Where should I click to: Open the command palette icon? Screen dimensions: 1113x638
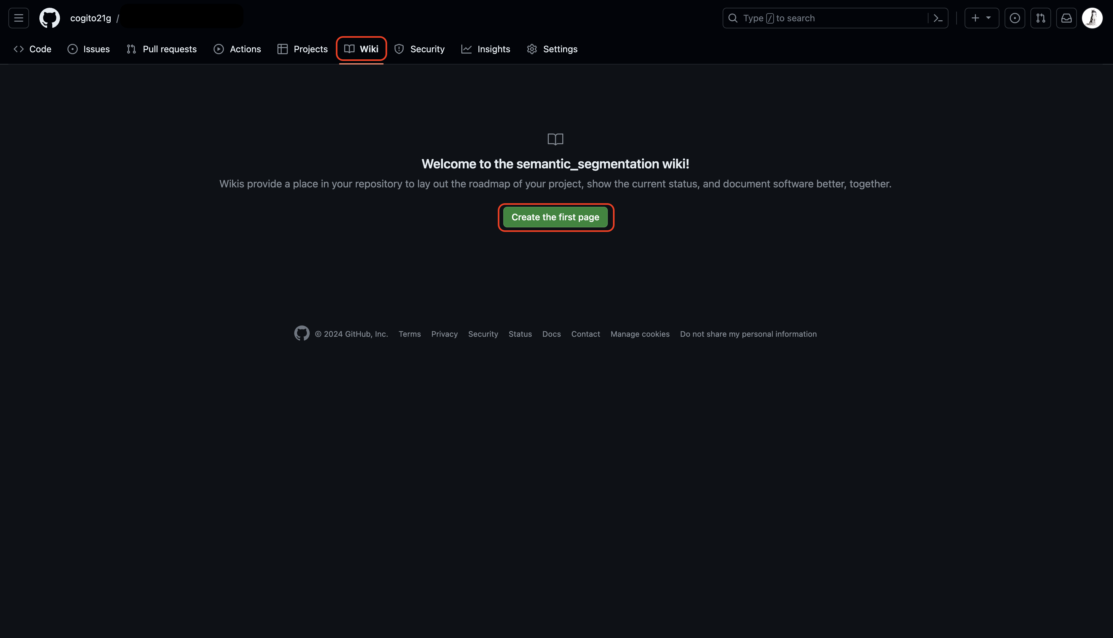point(938,18)
